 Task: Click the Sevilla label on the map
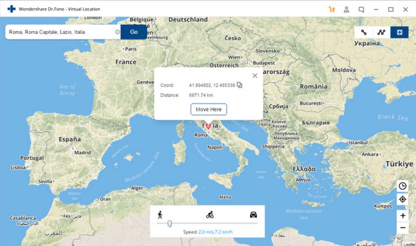click(45, 181)
